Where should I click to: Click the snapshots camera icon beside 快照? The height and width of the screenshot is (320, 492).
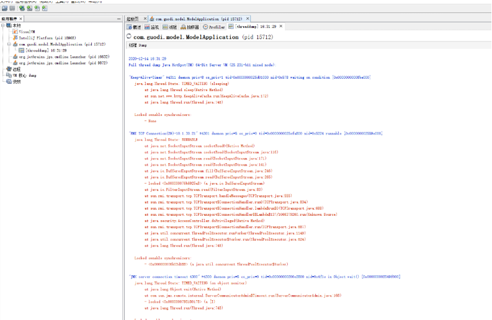click(x=9, y=82)
